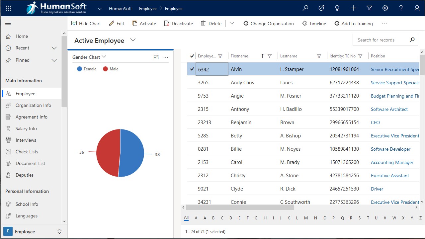Open the Software Architect position link
This screenshot has width=425, height=239.
coord(389,109)
